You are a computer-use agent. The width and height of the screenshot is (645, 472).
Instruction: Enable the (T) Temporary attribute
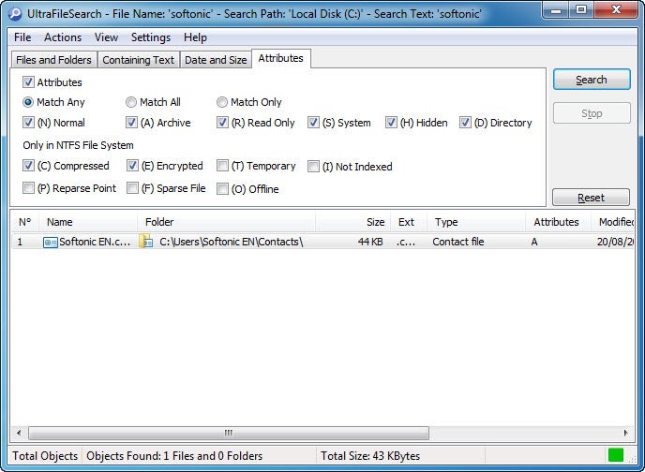coord(222,166)
